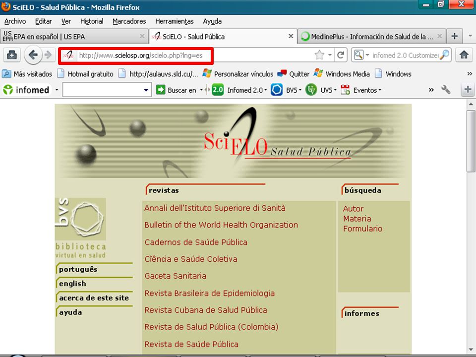Close the SciELO - Salud Pública tab
476x357 pixels.
[291, 36]
